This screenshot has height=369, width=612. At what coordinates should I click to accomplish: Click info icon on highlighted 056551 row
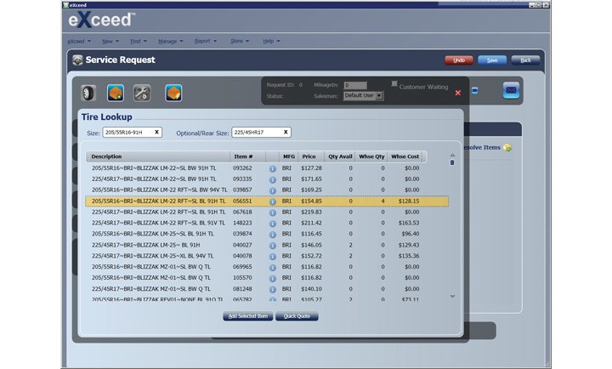click(274, 202)
